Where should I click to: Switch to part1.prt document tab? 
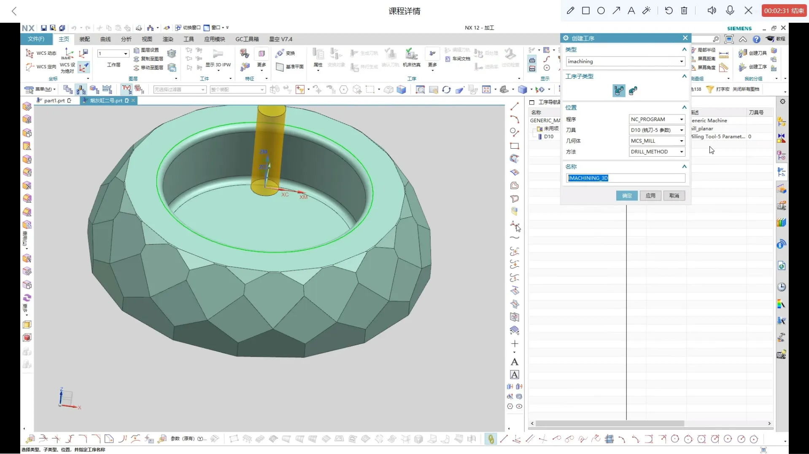(x=54, y=101)
